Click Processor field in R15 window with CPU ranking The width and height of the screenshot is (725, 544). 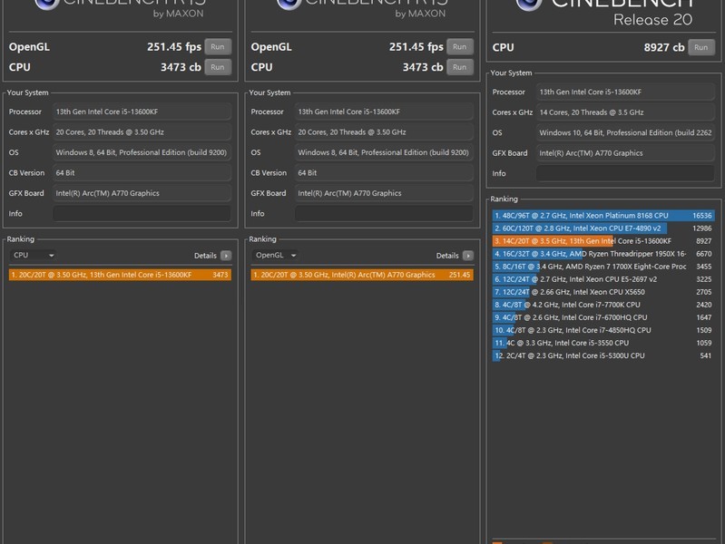click(x=142, y=112)
